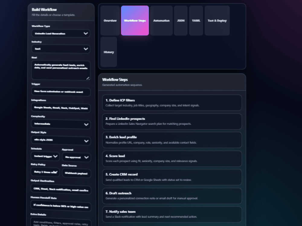Viewport: 302px width, 226px height.
Task: Click the Build Workflow heading
Action: click(44, 10)
